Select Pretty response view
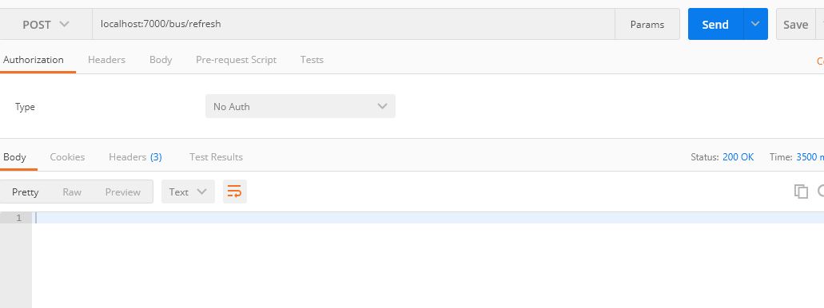 point(26,192)
